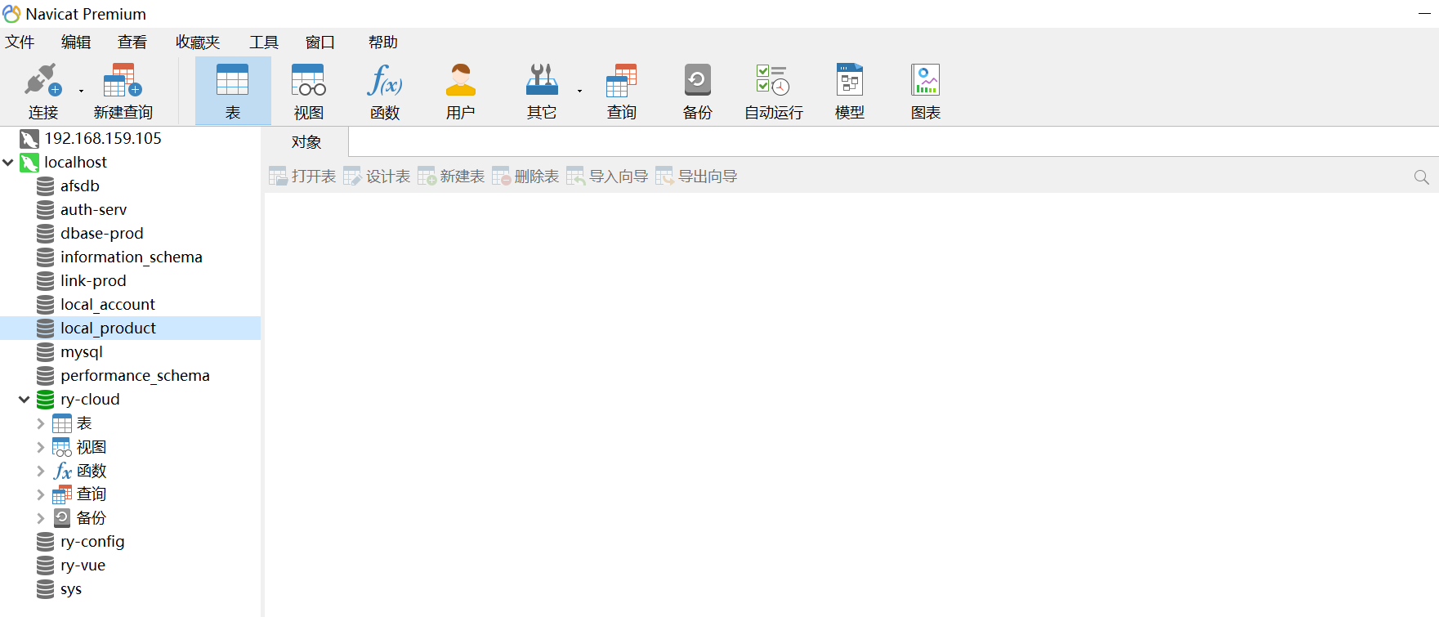The image size is (1439, 617).
Task: Open the Model (模型) toolbar icon
Action: tap(850, 80)
